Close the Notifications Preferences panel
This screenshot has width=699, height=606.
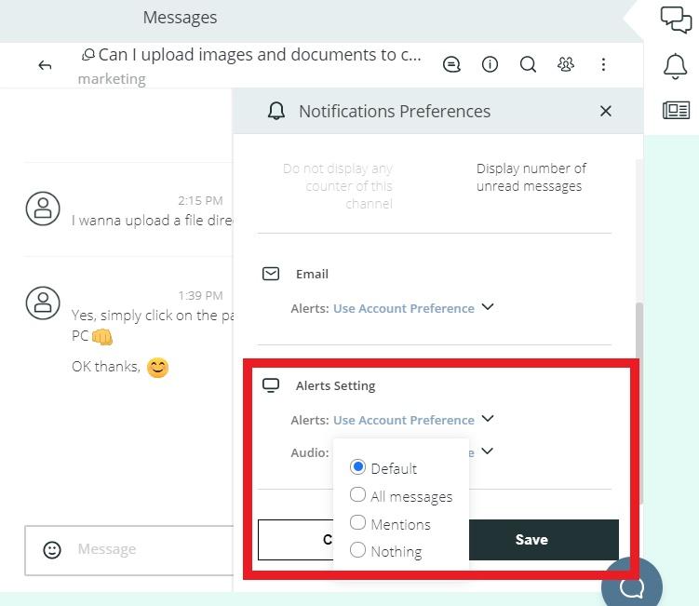pos(606,111)
